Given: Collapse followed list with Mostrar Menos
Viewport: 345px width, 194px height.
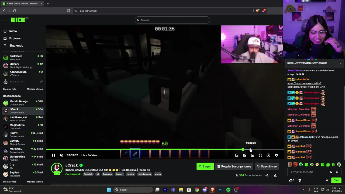Looking at the screenshot, I should pyautogui.click(x=35, y=89).
